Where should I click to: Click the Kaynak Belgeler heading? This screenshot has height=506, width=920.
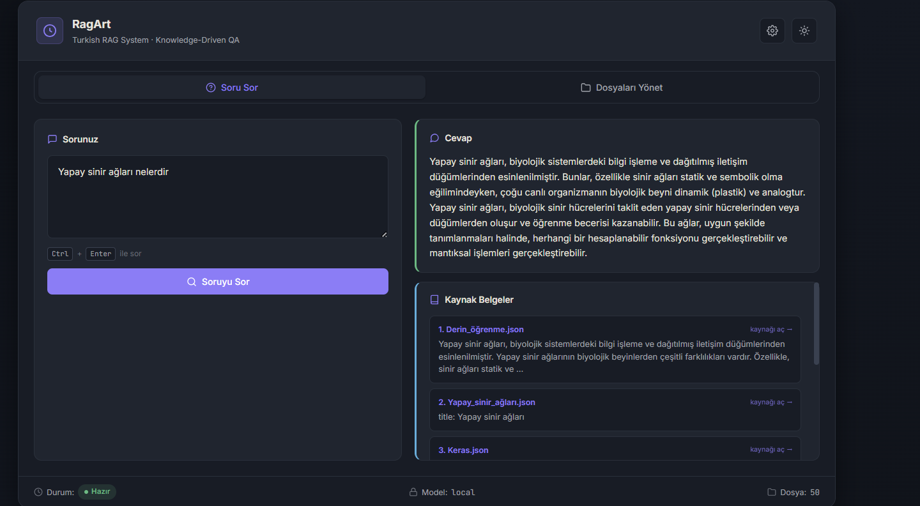click(x=479, y=300)
